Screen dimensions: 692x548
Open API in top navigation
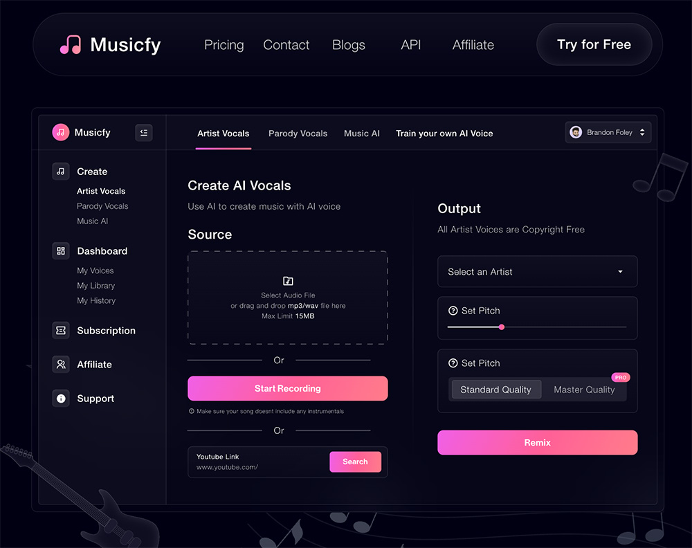click(410, 45)
